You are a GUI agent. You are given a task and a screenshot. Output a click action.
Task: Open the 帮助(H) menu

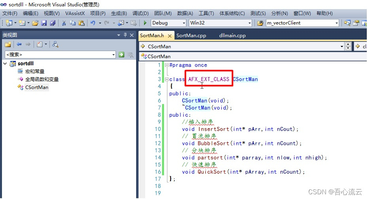(324, 13)
